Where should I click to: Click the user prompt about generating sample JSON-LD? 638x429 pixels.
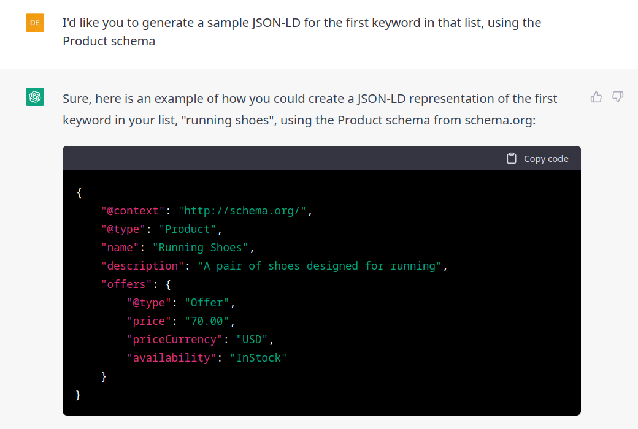302,32
